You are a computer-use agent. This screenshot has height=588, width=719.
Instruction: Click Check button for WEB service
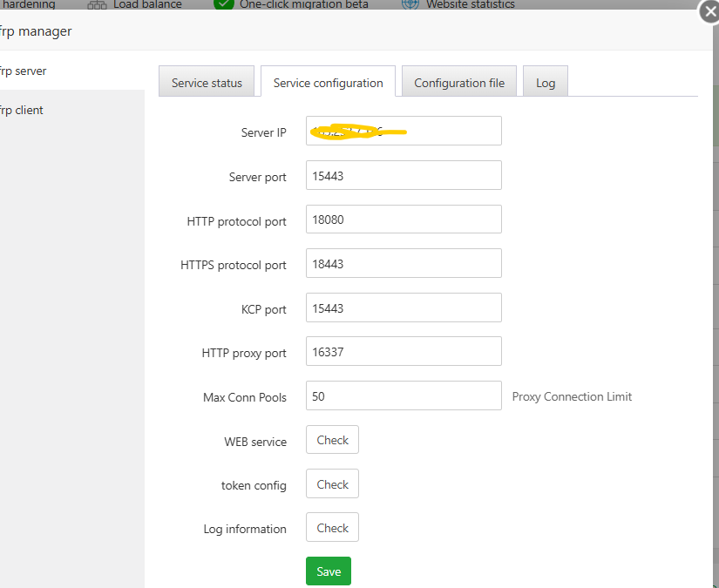332,440
